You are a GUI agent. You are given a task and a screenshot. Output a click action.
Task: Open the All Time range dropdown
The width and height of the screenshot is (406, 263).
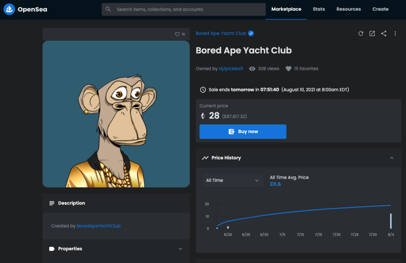232,180
